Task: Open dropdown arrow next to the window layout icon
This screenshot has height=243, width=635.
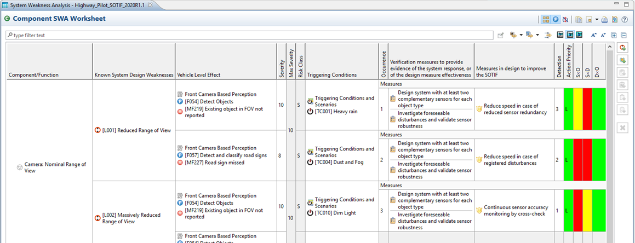Action: point(596,19)
